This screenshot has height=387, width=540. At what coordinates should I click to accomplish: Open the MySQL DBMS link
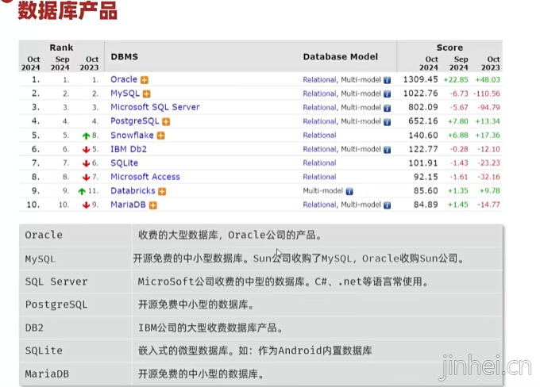click(125, 94)
